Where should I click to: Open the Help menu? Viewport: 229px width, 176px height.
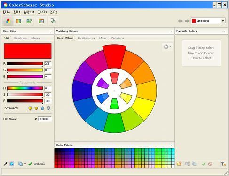[x=54, y=12]
